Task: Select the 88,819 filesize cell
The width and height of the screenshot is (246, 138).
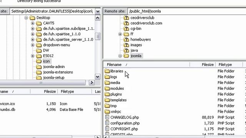Action: (208, 117)
